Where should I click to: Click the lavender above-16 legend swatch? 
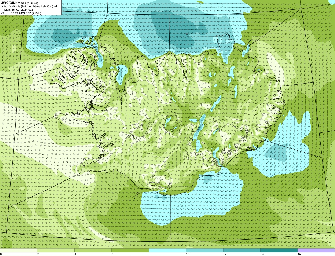tap(316, 250)
